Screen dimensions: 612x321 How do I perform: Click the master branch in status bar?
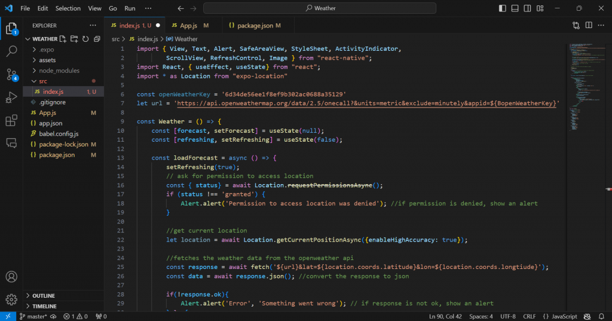(x=33, y=316)
